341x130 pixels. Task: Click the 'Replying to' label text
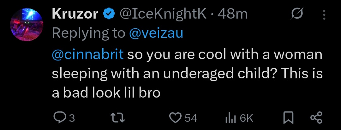(x=88, y=34)
